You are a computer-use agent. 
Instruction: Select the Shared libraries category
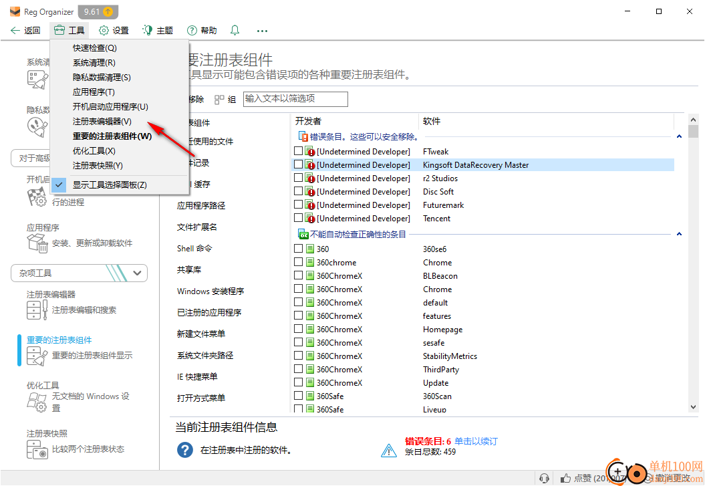(x=189, y=270)
